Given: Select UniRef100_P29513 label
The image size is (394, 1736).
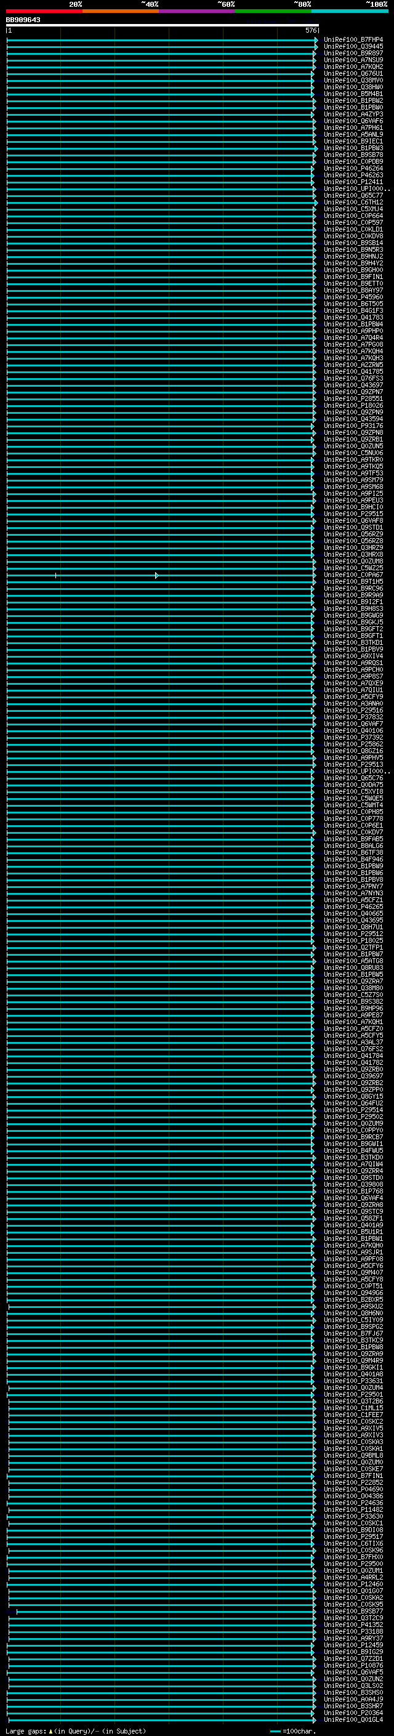Looking at the screenshot, I should 353,765.
